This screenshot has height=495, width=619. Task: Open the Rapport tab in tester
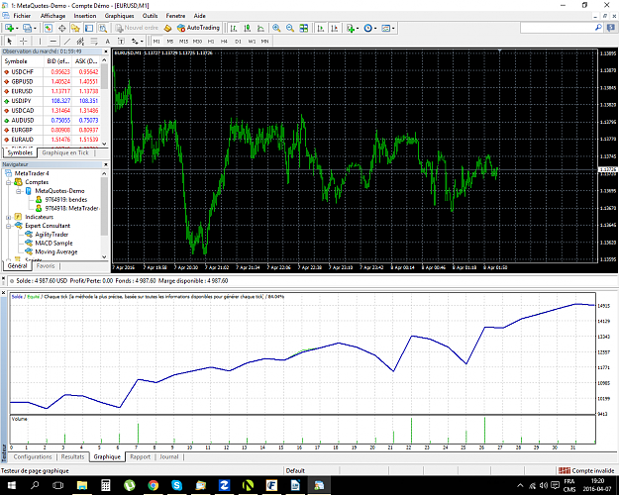coord(141,456)
